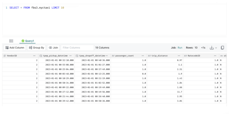Click the tpep_pickup_datetime calendar type icon

41,56
